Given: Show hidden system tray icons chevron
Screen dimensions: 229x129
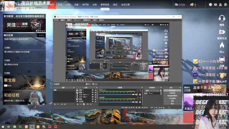Looking at the screenshot, I should 193,127.
